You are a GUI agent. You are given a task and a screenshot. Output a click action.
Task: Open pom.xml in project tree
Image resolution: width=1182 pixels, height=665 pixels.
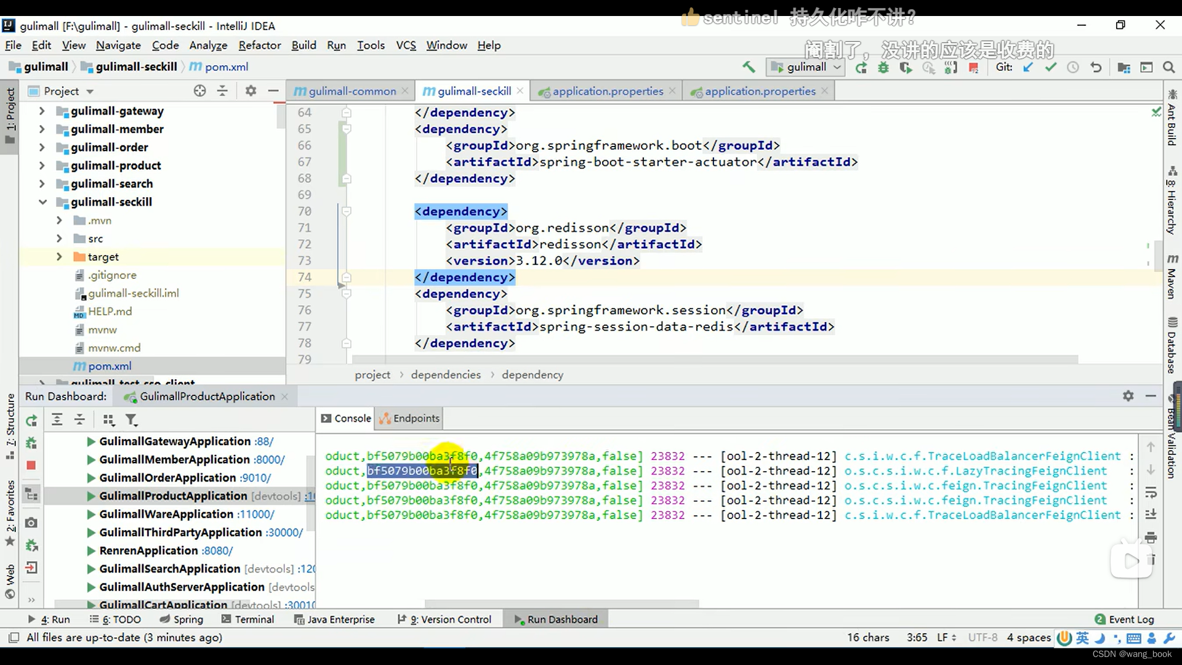click(x=110, y=366)
